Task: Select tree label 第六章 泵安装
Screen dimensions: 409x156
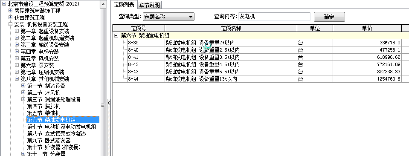Action: [x=37, y=65]
